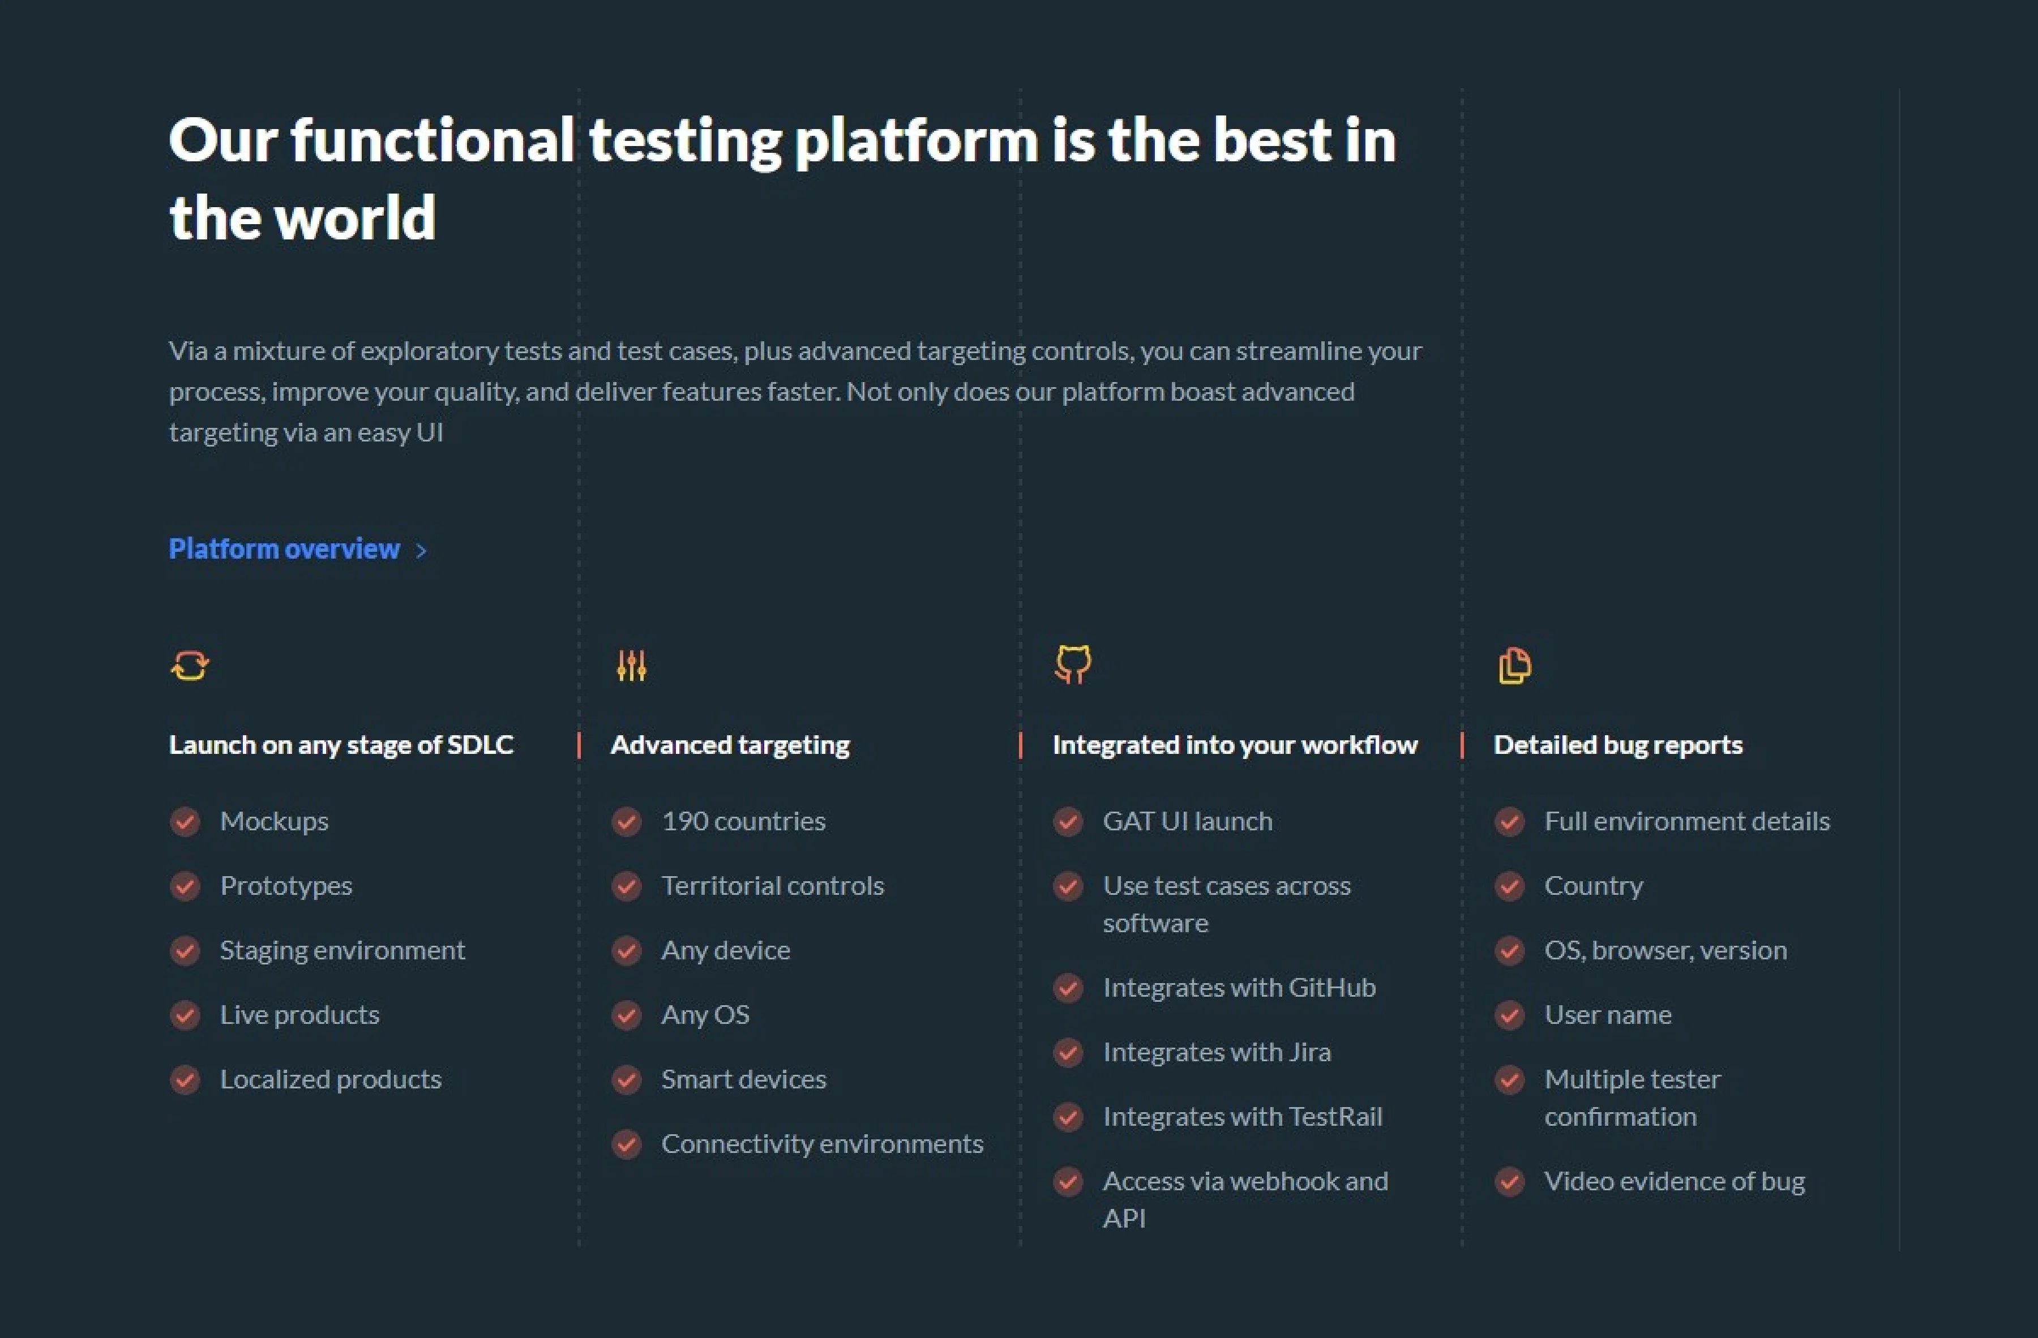The height and width of the screenshot is (1338, 2038).
Task: Click the checkmark beside GAT UI launch
Action: (x=1069, y=822)
